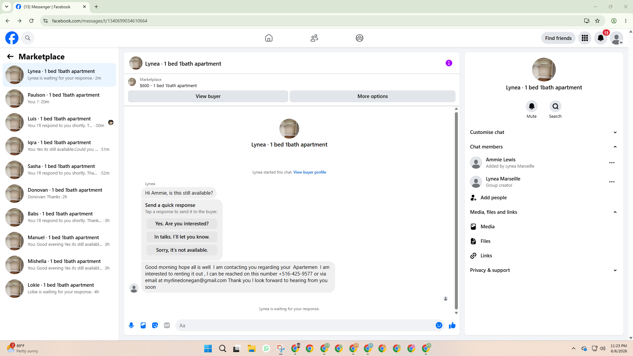Open Lokie's 1 bed 1bath apartment chat

pos(59,289)
